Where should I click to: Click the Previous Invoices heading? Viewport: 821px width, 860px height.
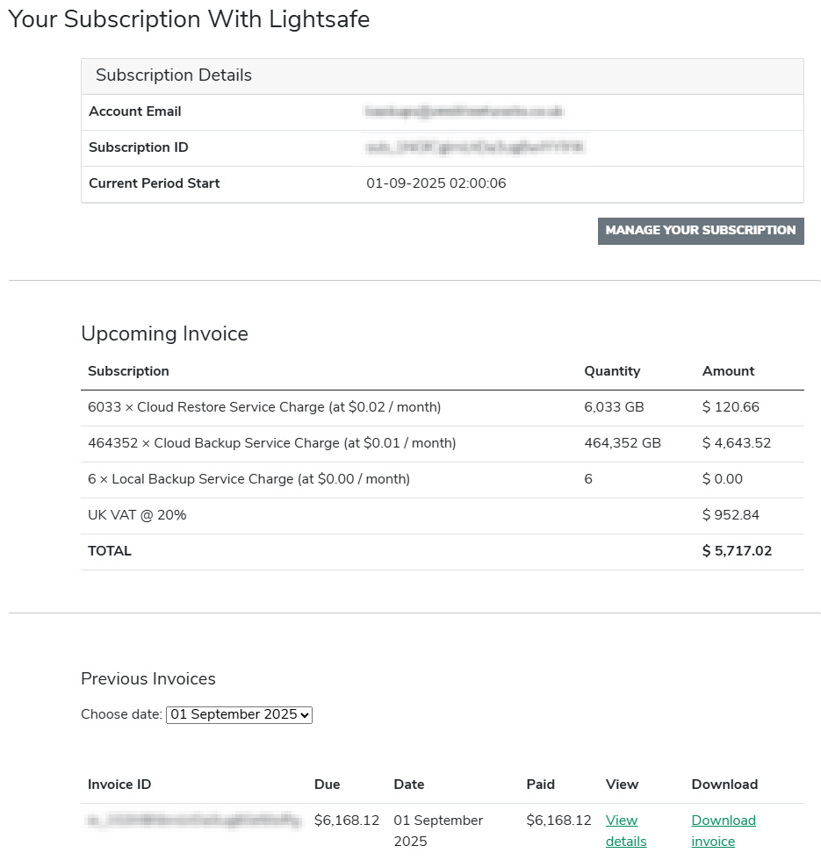(x=148, y=678)
